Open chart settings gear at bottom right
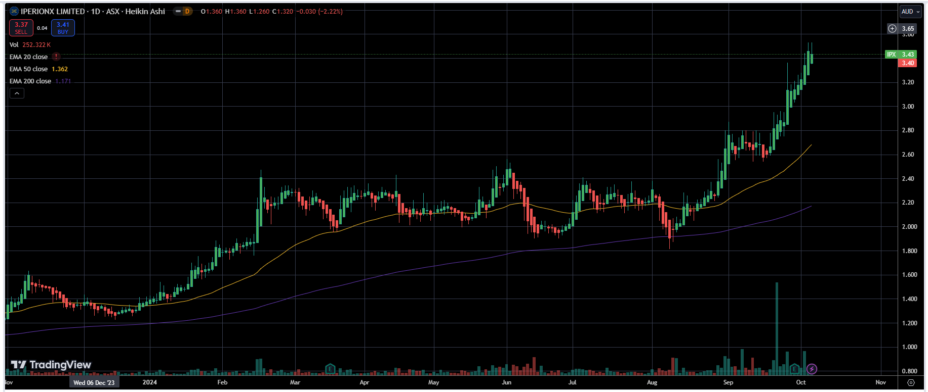928x392 pixels. 911,382
